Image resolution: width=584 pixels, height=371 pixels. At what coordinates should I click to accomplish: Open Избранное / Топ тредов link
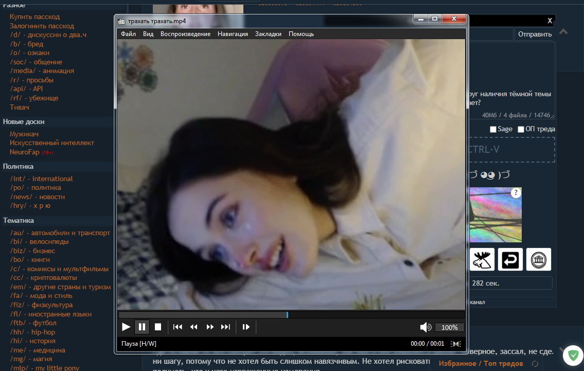tap(481, 364)
